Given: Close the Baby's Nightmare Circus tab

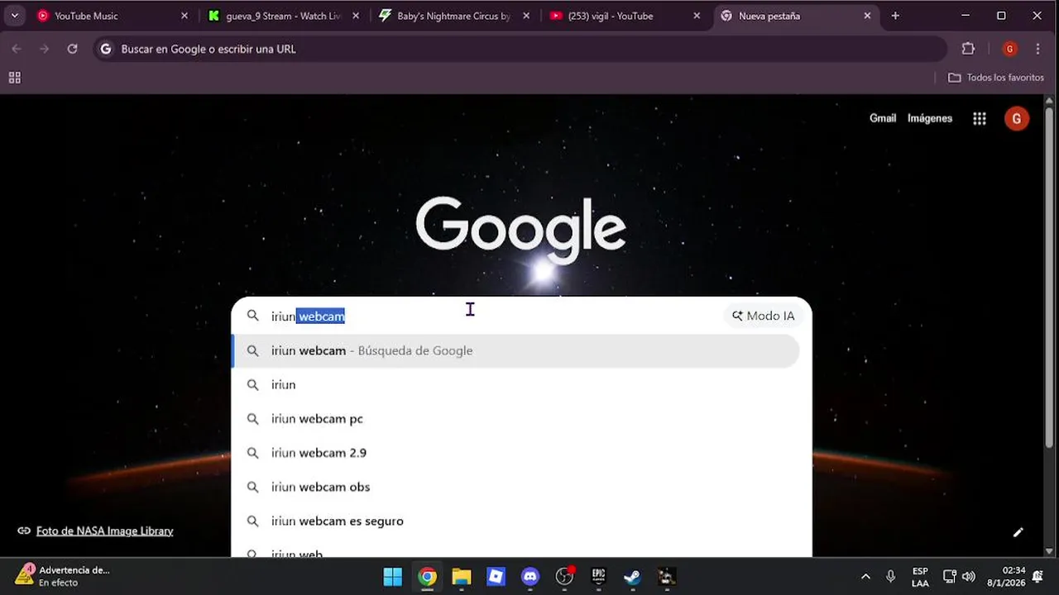Looking at the screenshot, I should tap(525, 16).
